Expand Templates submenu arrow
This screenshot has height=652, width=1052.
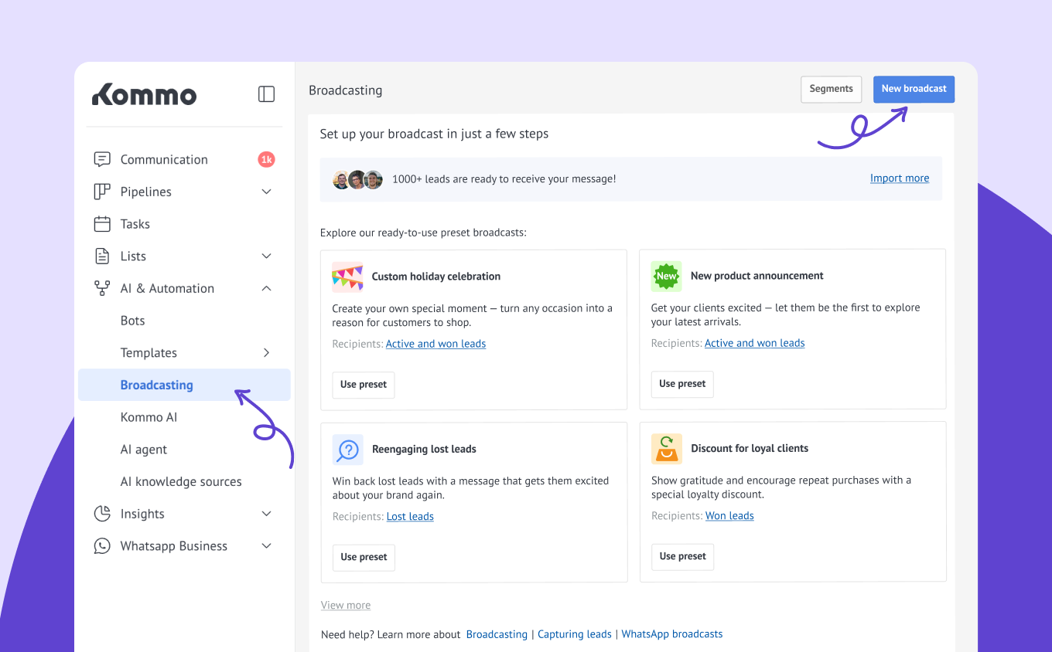(x=266, y=353)
